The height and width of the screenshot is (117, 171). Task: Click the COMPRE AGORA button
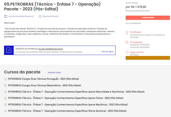148,18
